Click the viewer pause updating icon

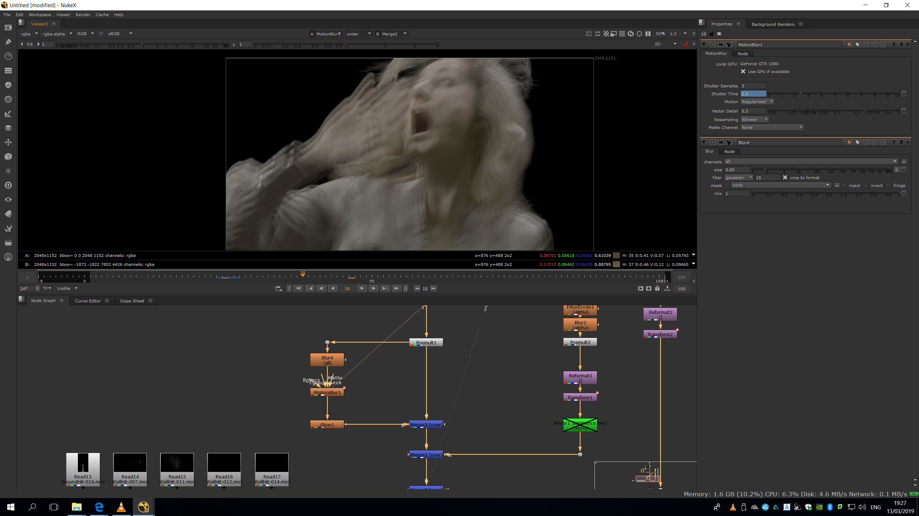pyautogui.click(x=648, y=34)
